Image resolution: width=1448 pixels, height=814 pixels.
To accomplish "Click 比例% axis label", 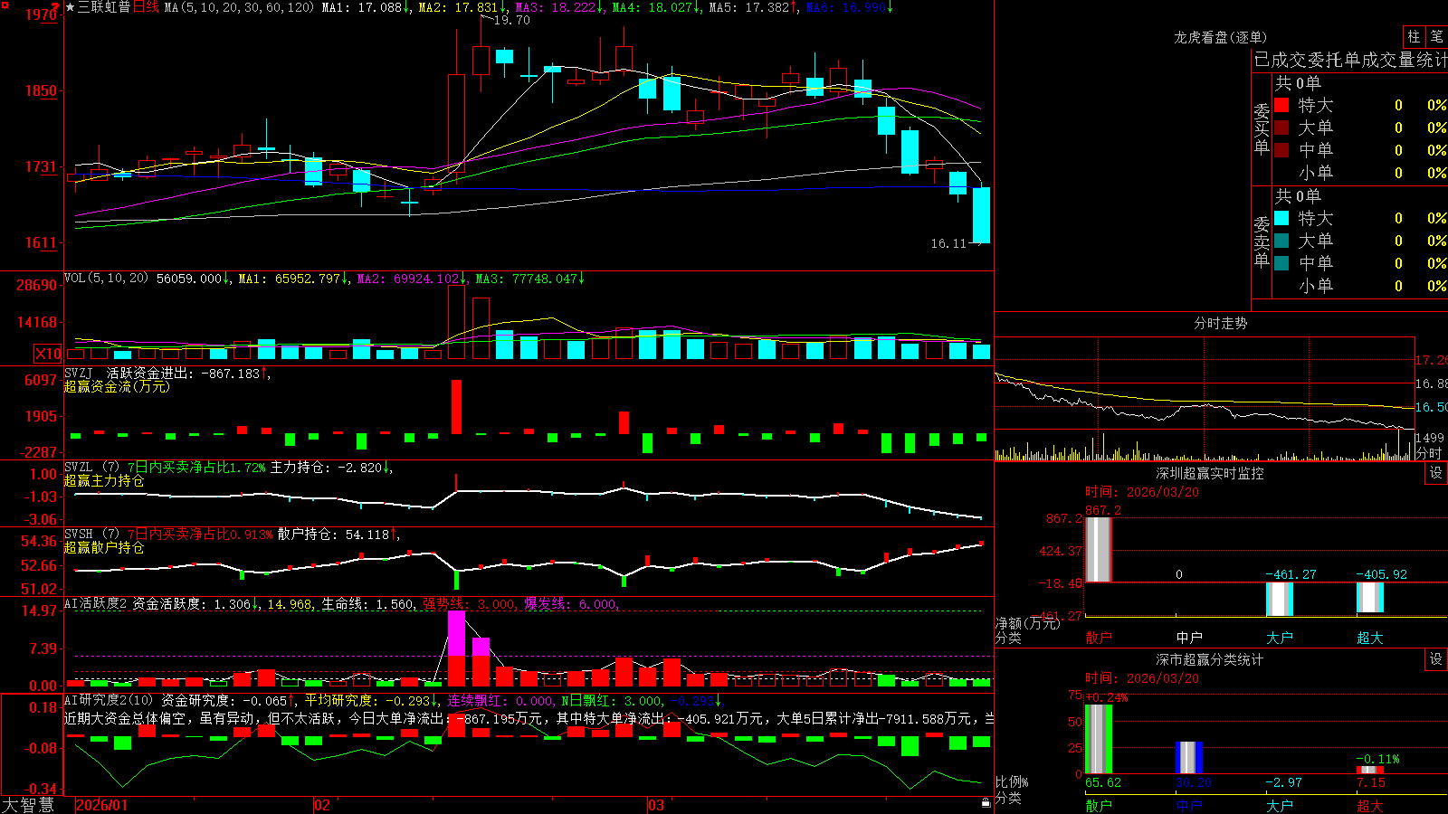I will [x=1012, y=781].
